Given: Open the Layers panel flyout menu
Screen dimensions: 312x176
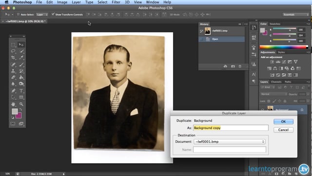Looking at the screenshot, I should (x=308, y=82).
